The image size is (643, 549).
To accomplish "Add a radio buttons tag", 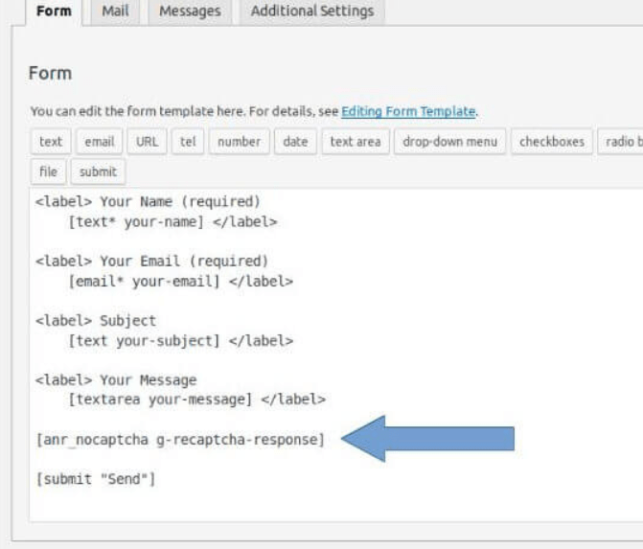I will click(620, 142).
